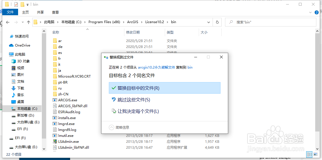Select the ja folder icon
322x160 pixels.
55,71
